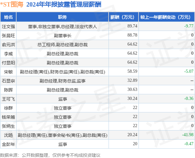Viewport: 195px width, 158px height.
Task: Click 付显阳's position 副总经理,副总裁
Action: (x=62, y=63)
